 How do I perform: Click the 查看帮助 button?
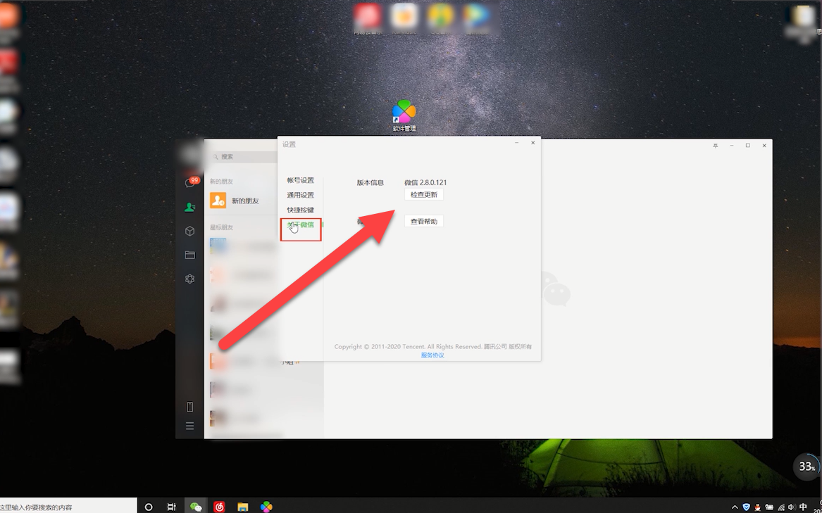point(424,221)
